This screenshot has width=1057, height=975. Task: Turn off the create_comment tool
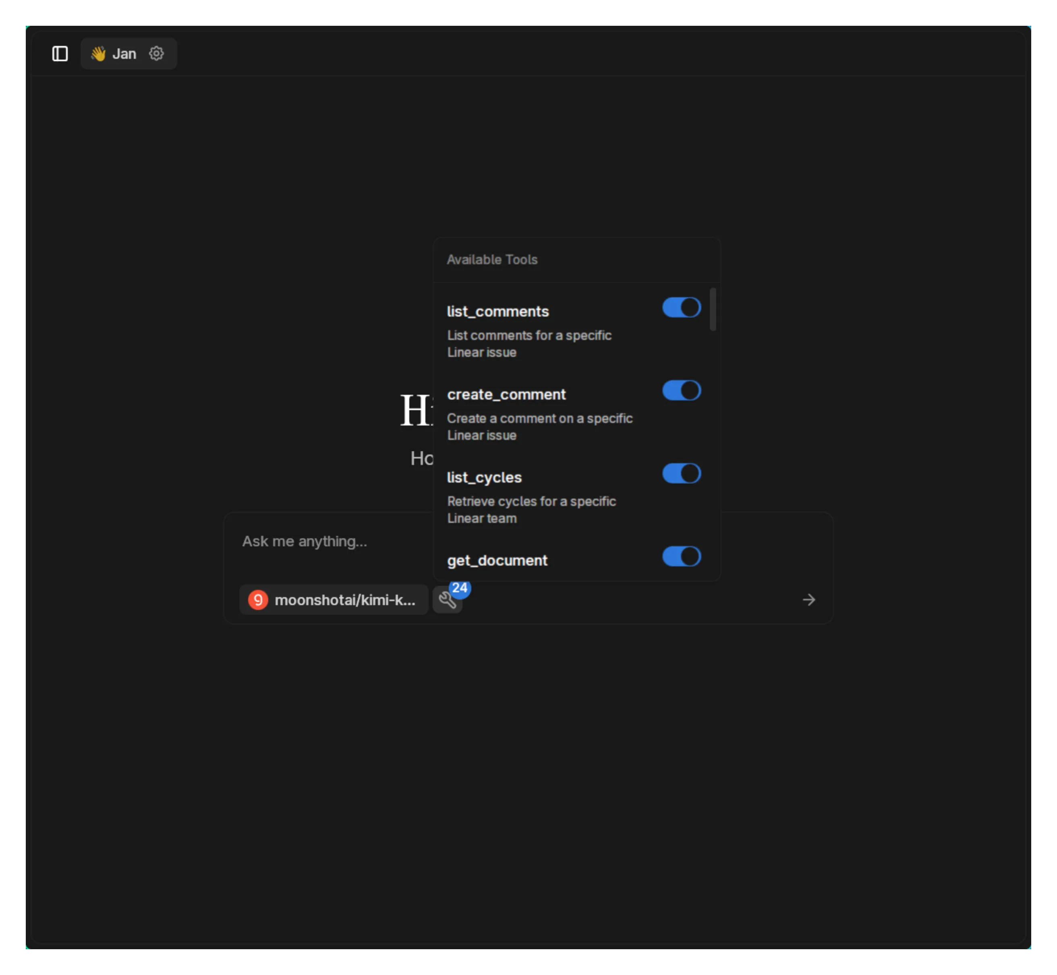coord(682,390)
